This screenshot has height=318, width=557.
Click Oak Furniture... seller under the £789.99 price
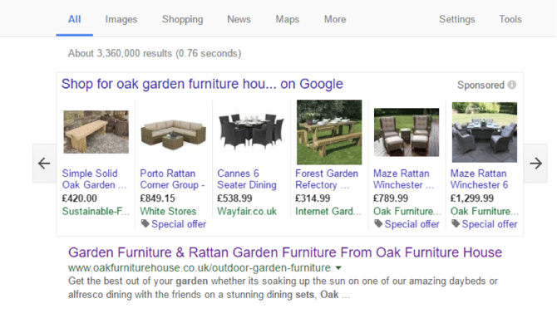point(407,212)
